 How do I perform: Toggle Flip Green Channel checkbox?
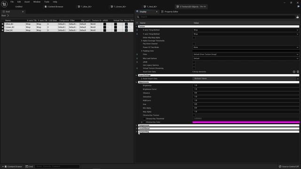(x=194, y=44)
